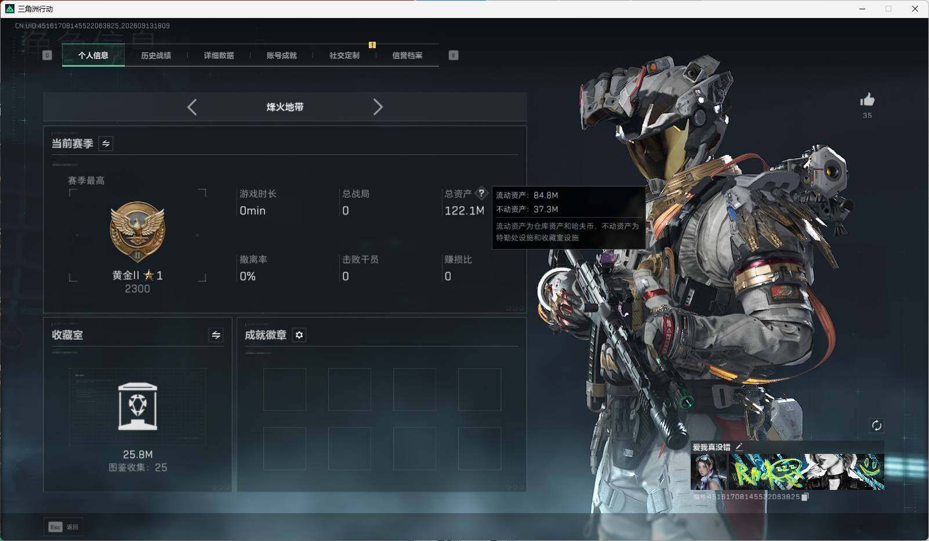Click the Q key previous-tab hint
Viewport: 929px width, 541px height.
[48, 55]
